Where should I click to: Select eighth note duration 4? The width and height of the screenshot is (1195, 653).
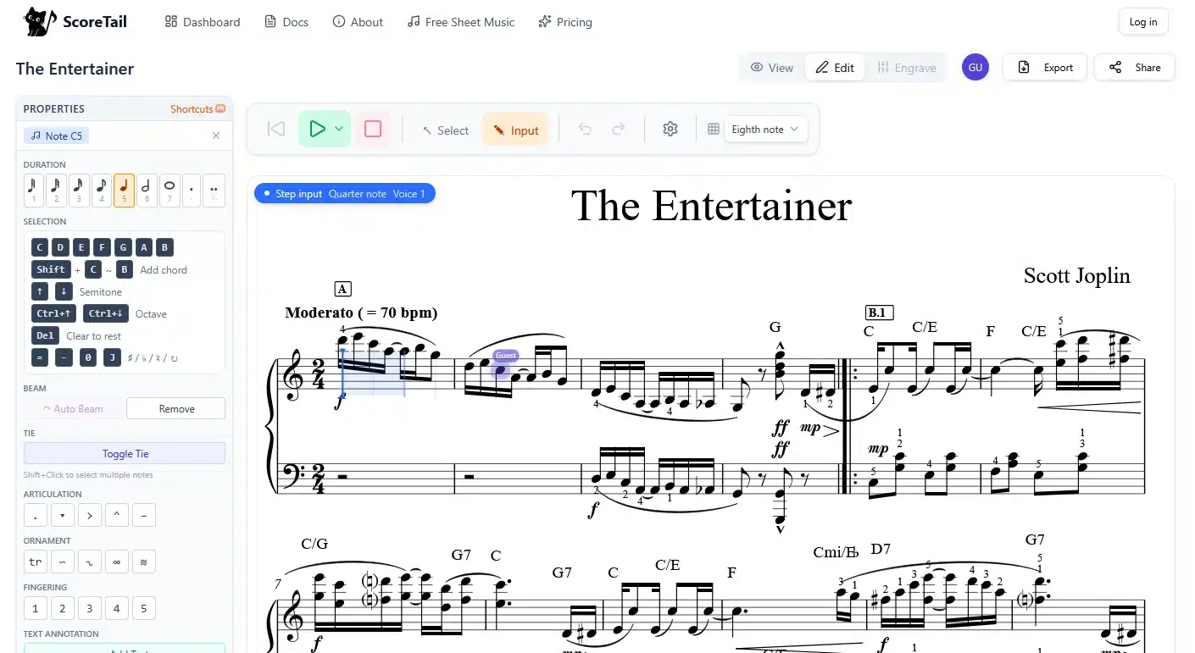[102, 190]
